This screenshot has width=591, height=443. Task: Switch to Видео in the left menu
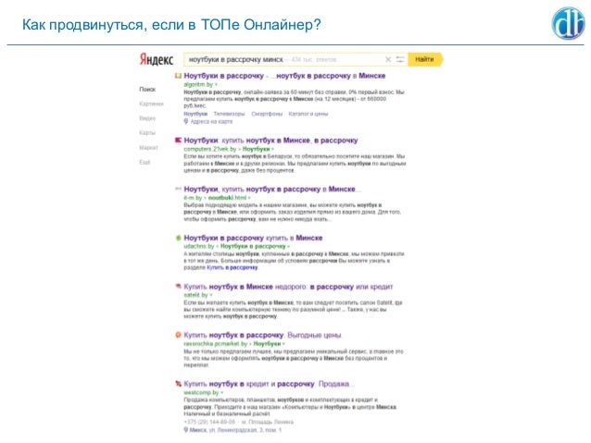coord(147,118)
